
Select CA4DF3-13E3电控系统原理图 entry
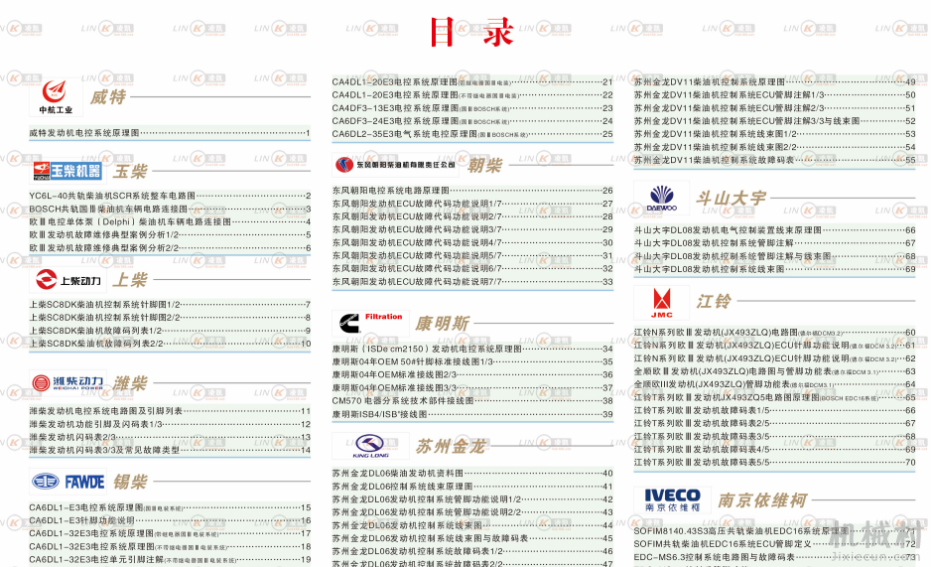472,108
